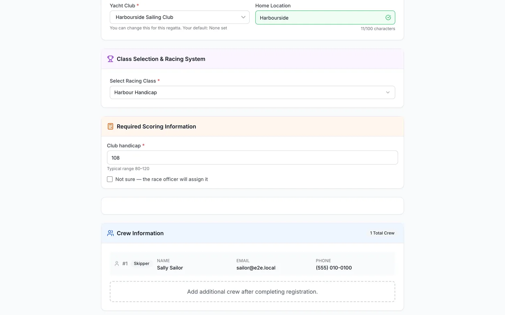505x315 pixels.
Task: Click the 'Add additional crew' dashed box
Action: (x=252, y=292)
